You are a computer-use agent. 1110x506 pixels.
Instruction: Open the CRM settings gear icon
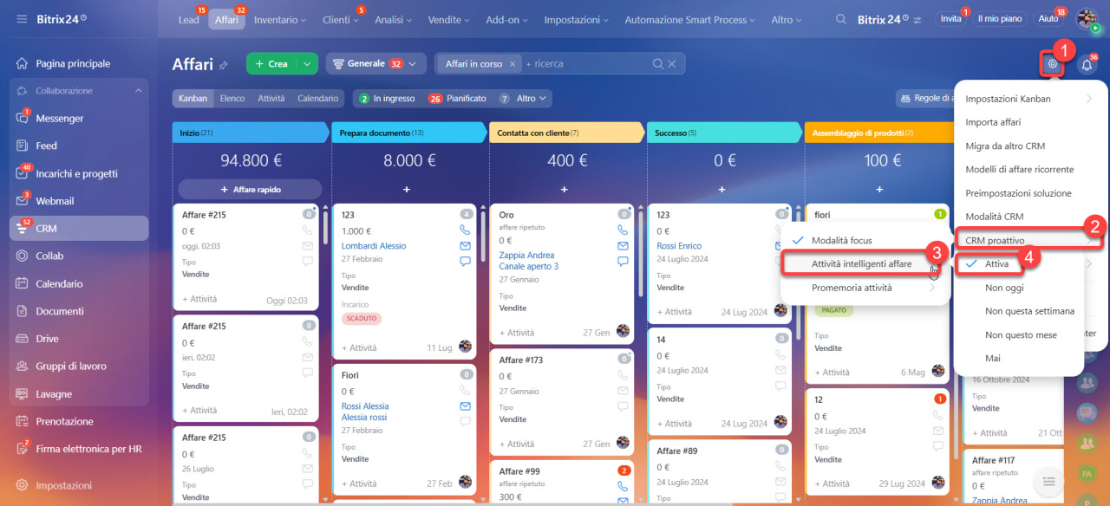(x=1052, y=63)
